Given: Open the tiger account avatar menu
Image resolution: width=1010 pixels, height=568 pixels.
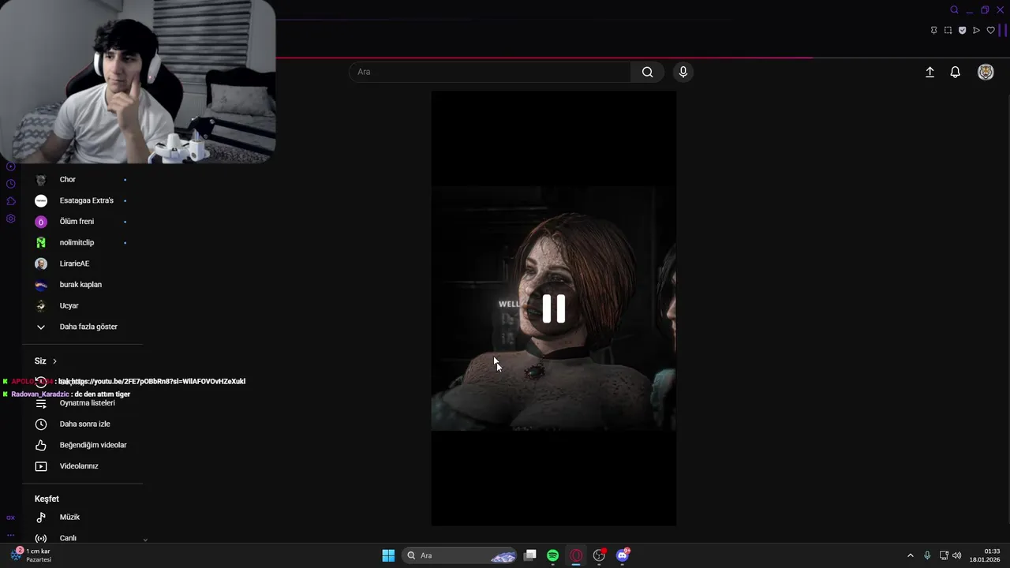Looking at the screenshot, I should pos(986,72).
